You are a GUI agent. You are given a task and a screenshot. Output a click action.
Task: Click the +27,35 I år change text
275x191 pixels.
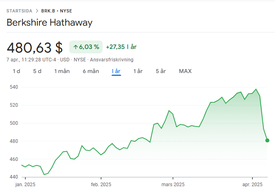(121, 47)
